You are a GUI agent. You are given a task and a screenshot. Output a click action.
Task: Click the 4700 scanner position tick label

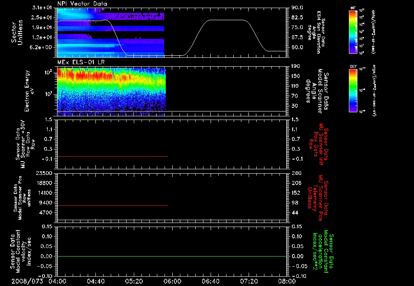click(x=46, y=212)
